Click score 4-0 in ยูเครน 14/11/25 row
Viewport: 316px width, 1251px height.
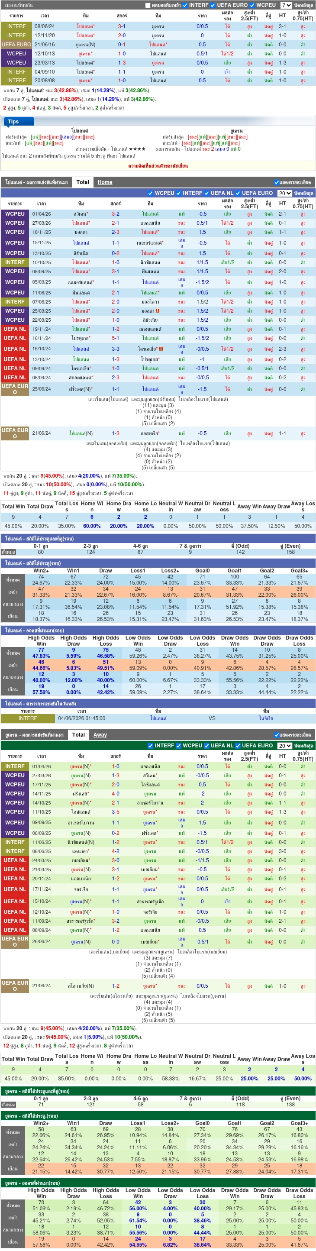(116, 794)
